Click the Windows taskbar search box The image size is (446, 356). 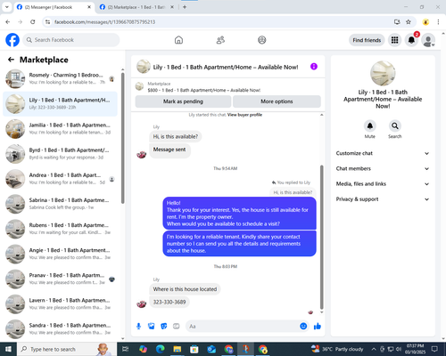point(66,349)
